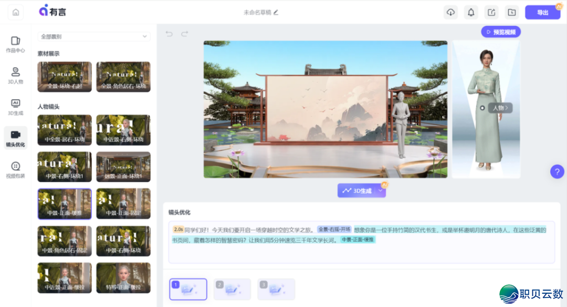
Task: Open the notifications bell
Action: click(x=471, y=12)
